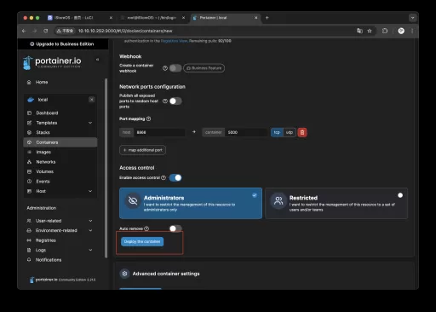Close the local environment with the X
436x312 pixels.
point(91,100)
